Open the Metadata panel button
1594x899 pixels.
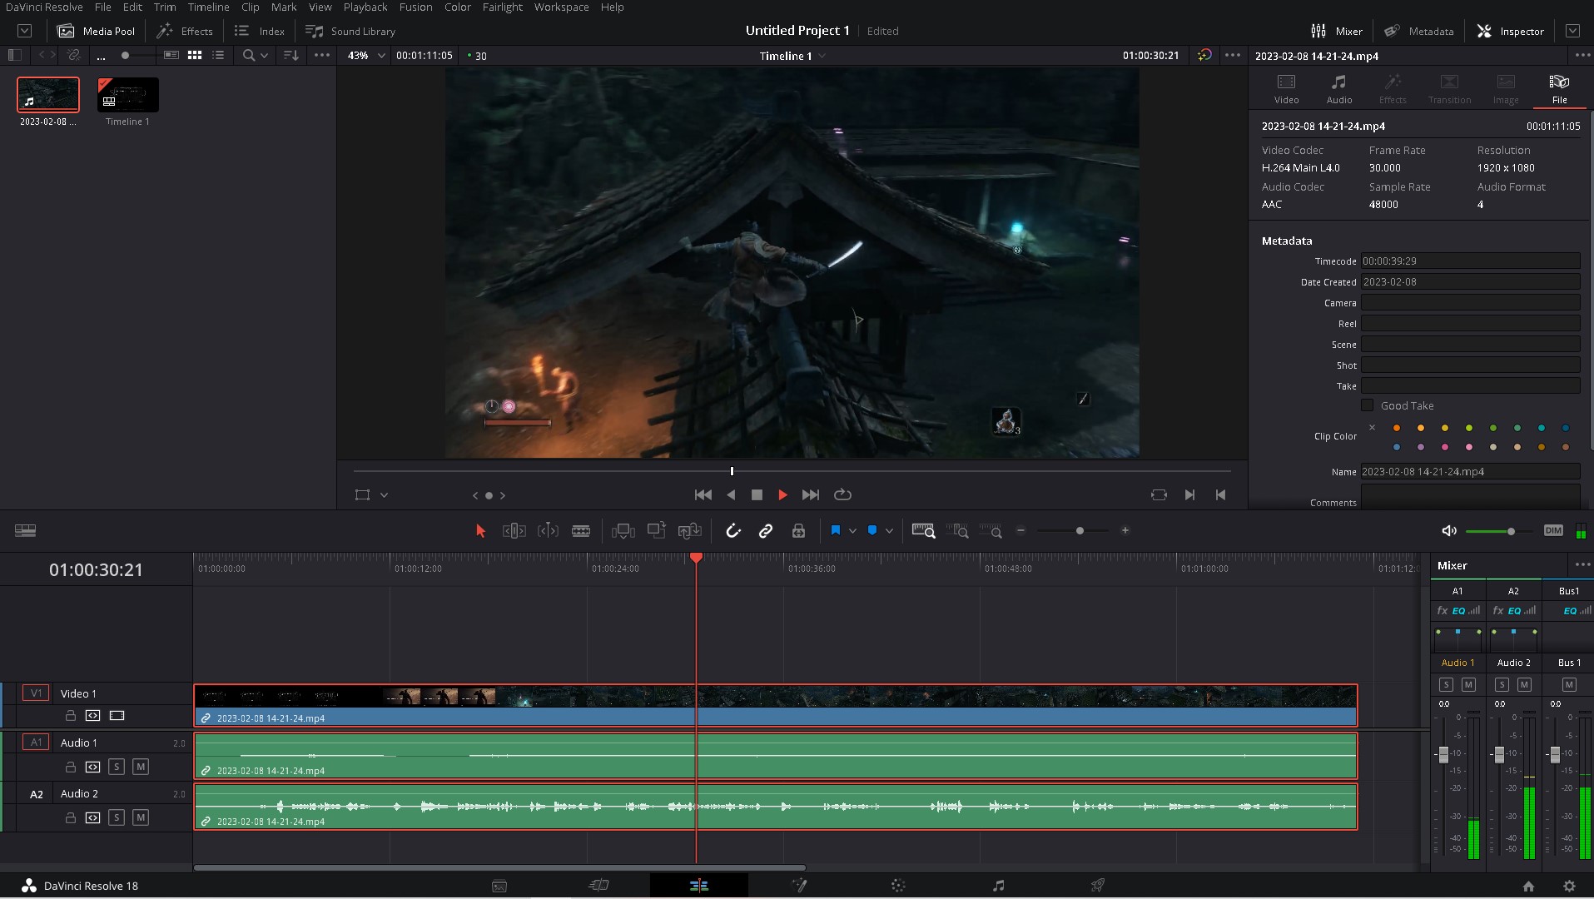(1418, 31)
